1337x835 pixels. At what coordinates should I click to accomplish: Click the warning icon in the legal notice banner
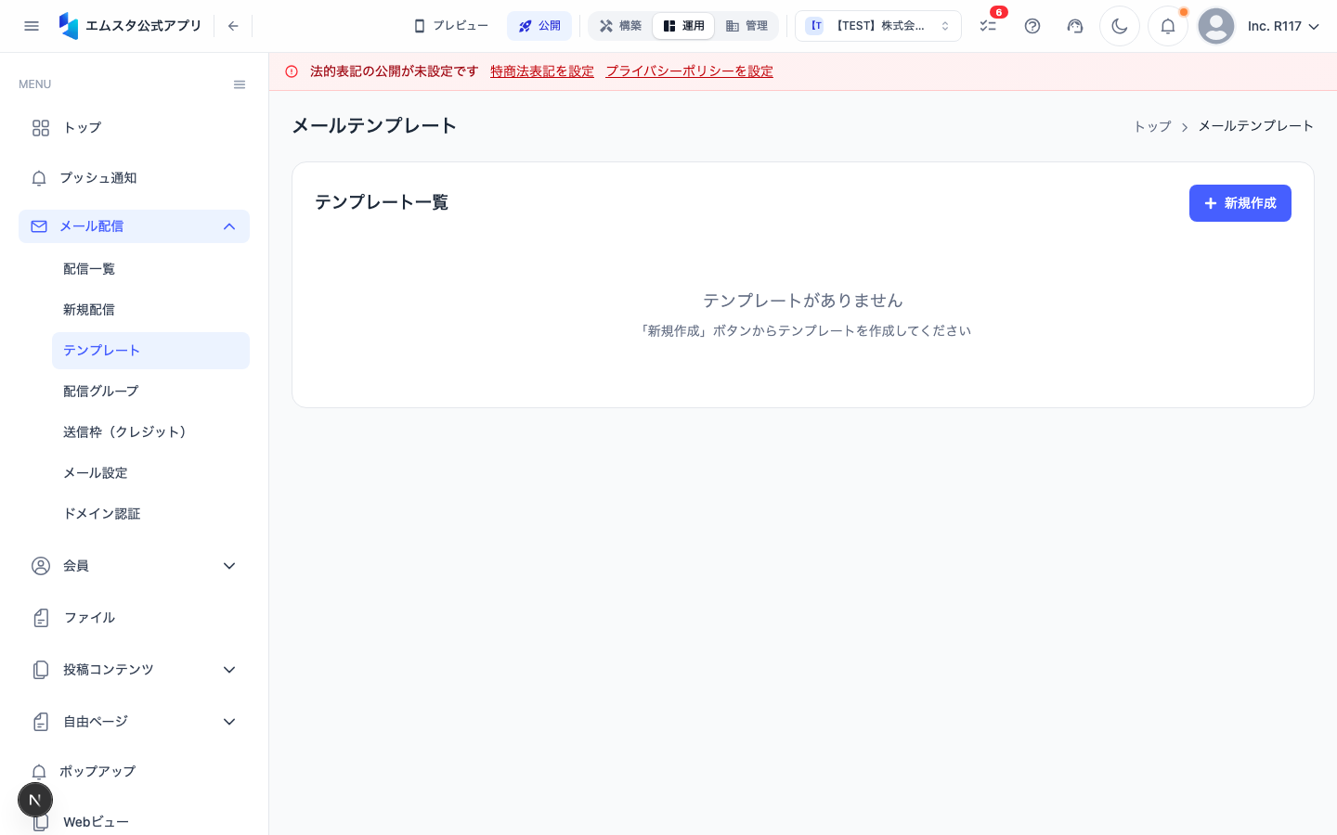tap(292, 71)
